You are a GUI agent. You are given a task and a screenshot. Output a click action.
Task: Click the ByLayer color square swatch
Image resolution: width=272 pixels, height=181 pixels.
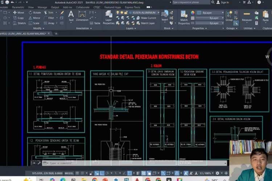[199, 13]
